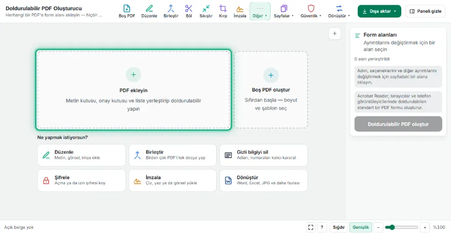Click the Form alanları heading
The image size is (451, 234).
(x=380, y=35)
